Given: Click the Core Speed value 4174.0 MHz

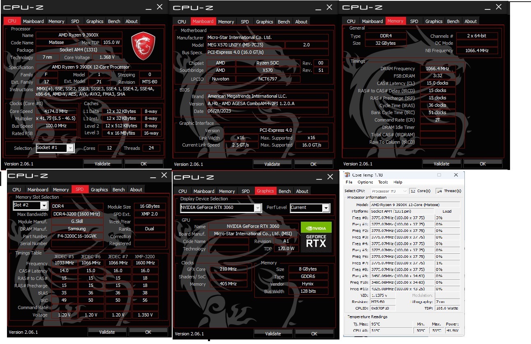Looking at the screenshot, I should [56, 111].
